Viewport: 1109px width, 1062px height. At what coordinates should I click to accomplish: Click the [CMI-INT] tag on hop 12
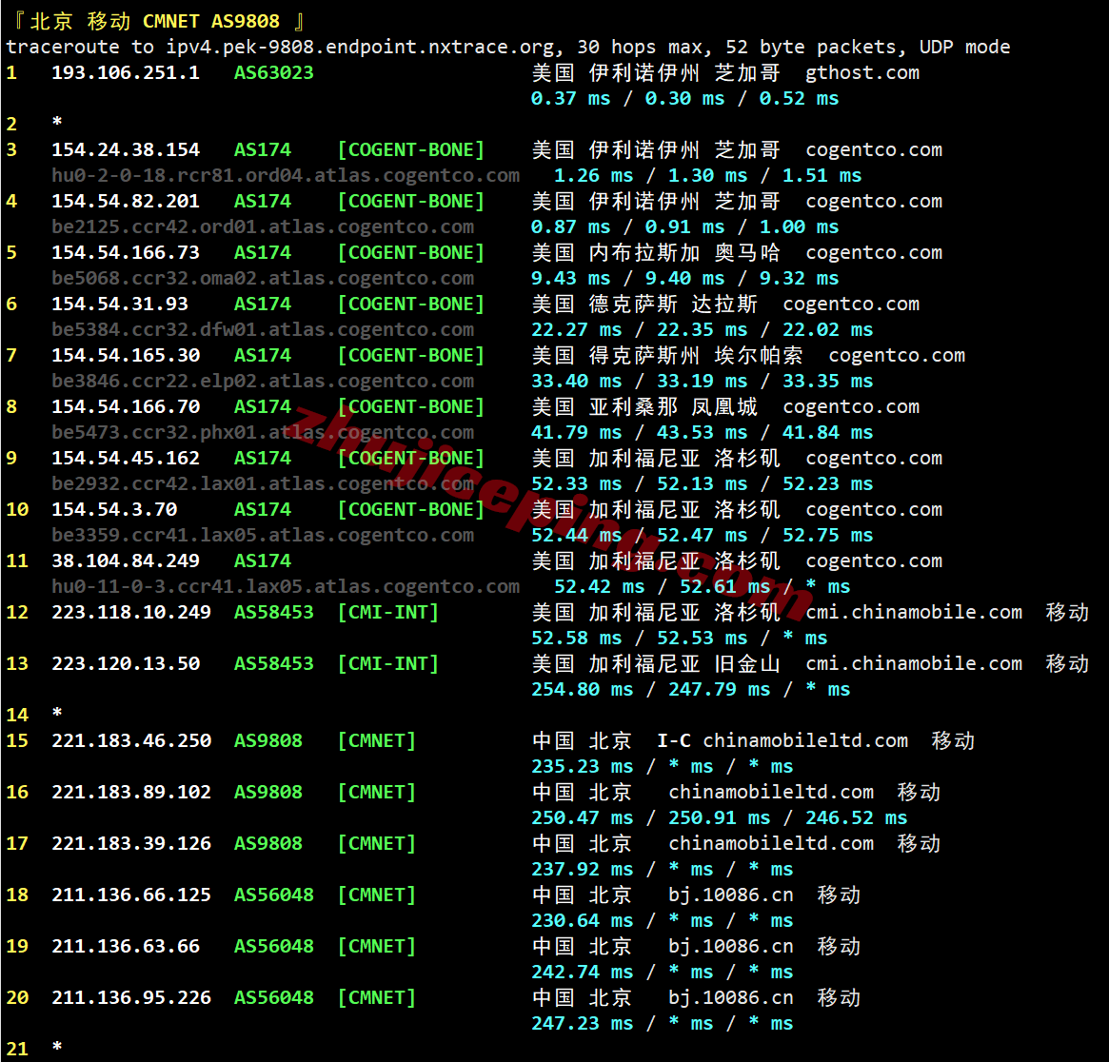pyautogui.click(x=387, y=612)
